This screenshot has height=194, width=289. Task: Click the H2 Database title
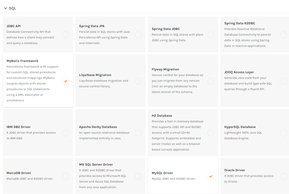pyautogui.click(x=162, y=116)
